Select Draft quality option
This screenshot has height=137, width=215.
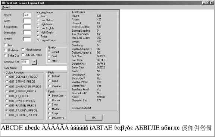coord(49,56)
